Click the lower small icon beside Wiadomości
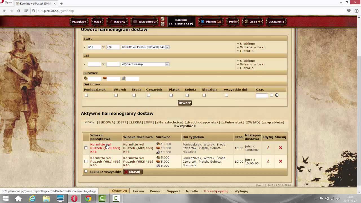The width and height of the screenshot is (361, 203). pos(162,24)
